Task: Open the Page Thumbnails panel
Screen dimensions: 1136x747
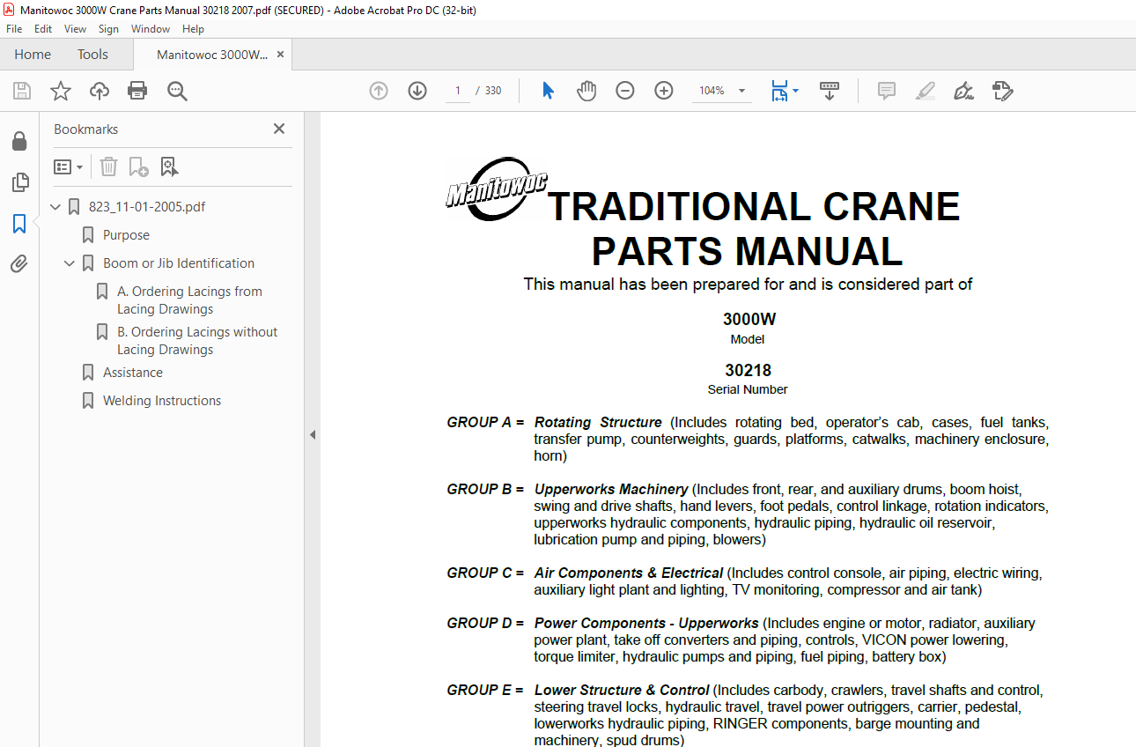Action: pos(19,182)
